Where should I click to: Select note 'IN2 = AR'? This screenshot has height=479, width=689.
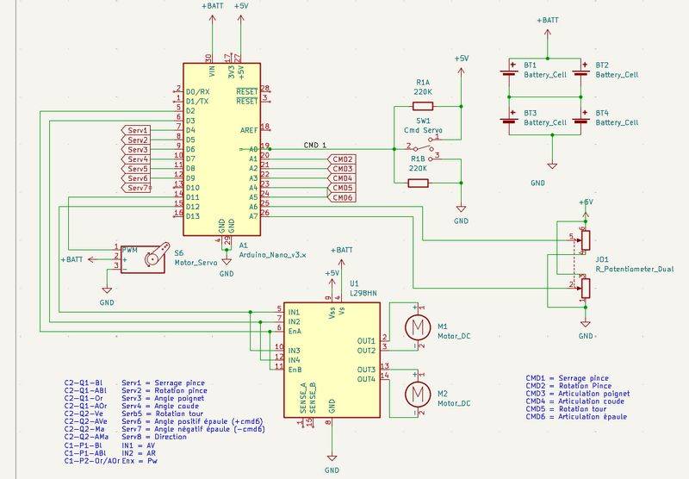[139, 453]
